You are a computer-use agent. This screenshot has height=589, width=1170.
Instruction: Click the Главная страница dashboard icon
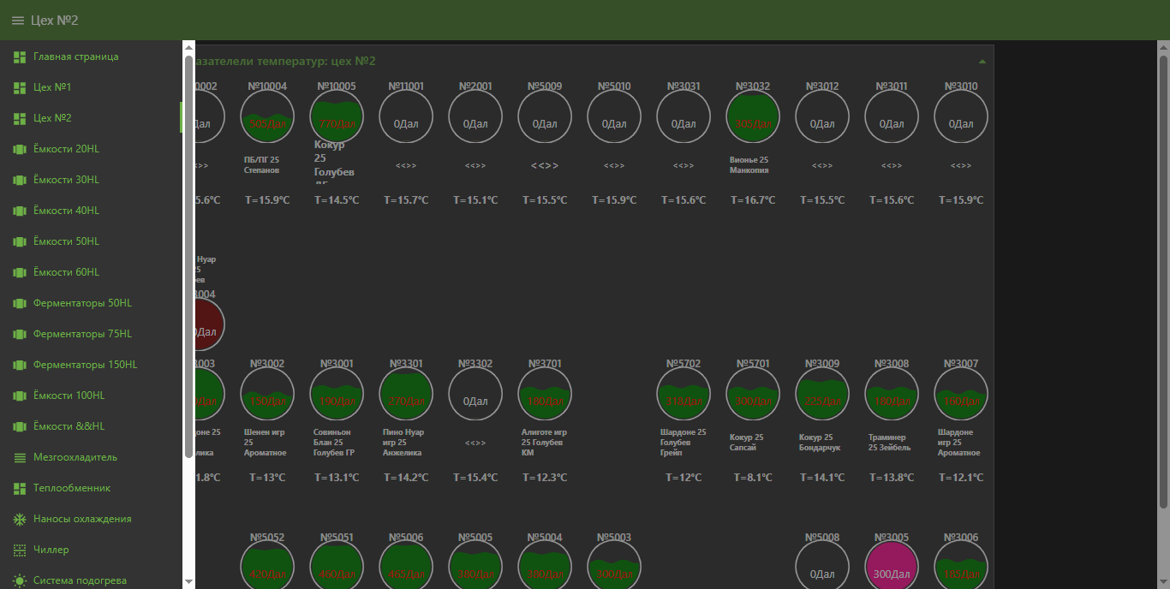click(x=20, y=57)
